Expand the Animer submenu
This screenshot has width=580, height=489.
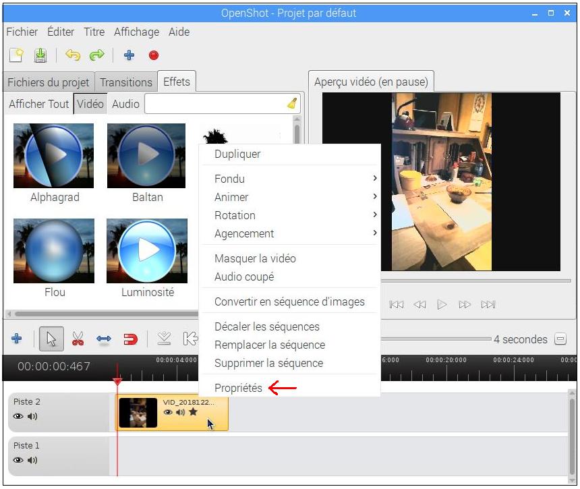click(x=291, y=197)
